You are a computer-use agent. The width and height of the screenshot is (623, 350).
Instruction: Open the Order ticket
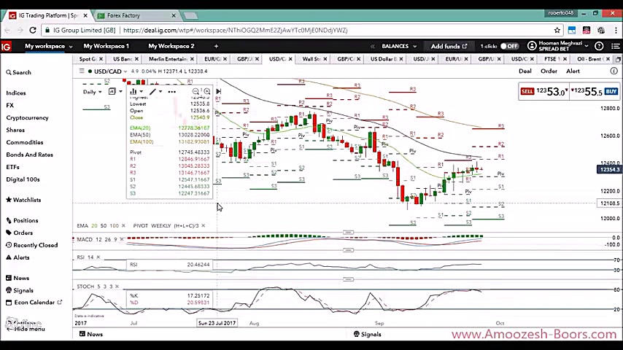pyautogui.click(x=549, y=71)
